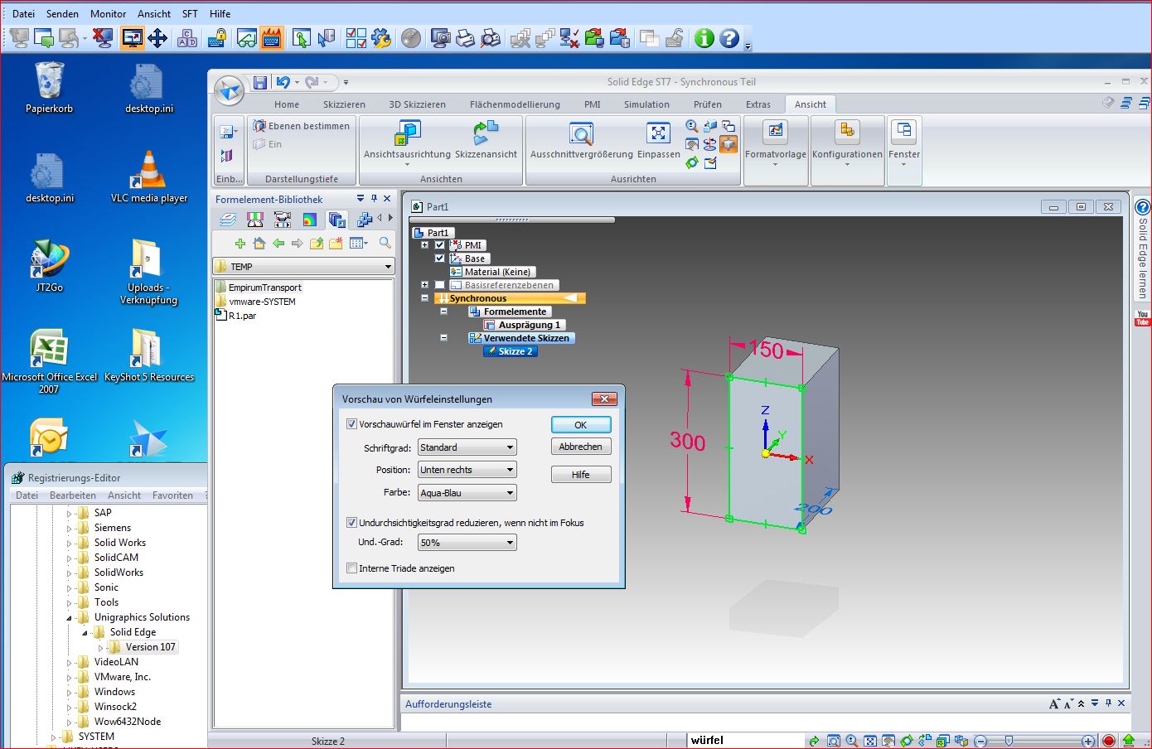1152x749 pixels.
Task: Click Ebenen bestimmen in Darstellungstiefe group
Action: point(302,126)
